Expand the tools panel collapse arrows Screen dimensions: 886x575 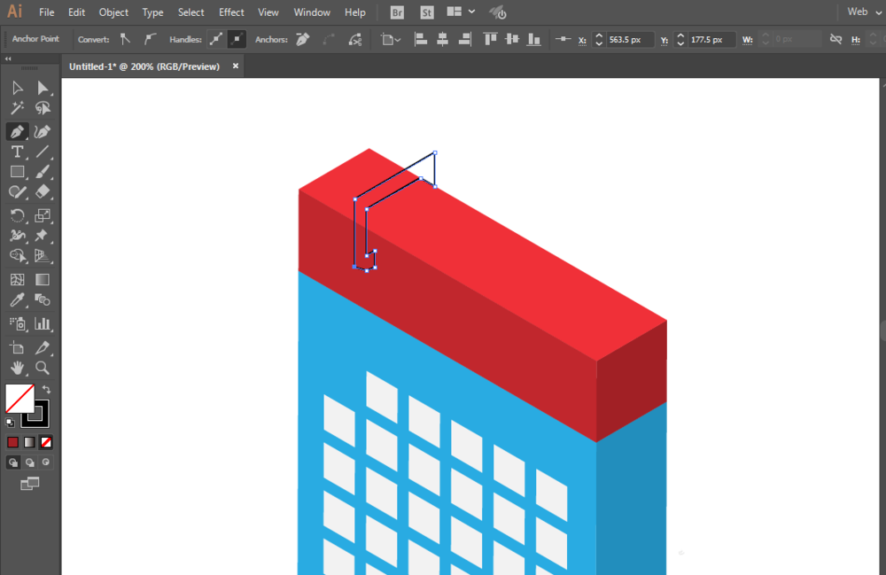8,59
